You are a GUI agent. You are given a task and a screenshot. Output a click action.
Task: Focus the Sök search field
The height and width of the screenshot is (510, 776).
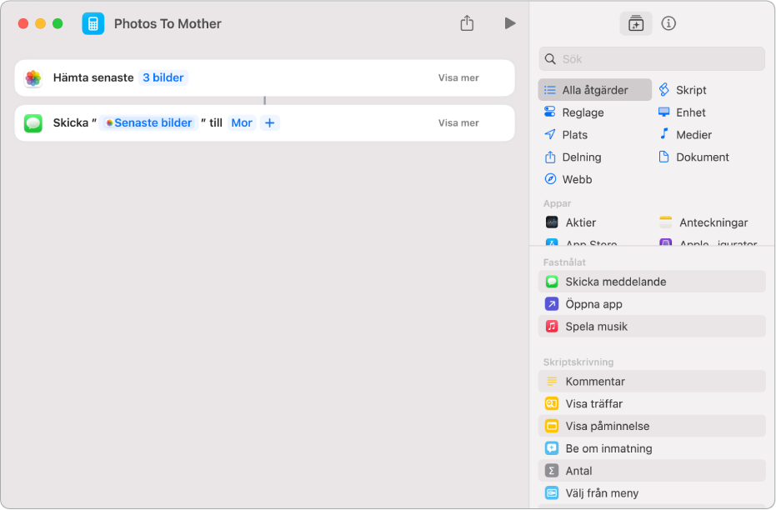click(652, 59)
